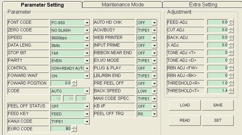Click the TONE ADJ.<D> value field
The image size is (242, 135).
218,60
